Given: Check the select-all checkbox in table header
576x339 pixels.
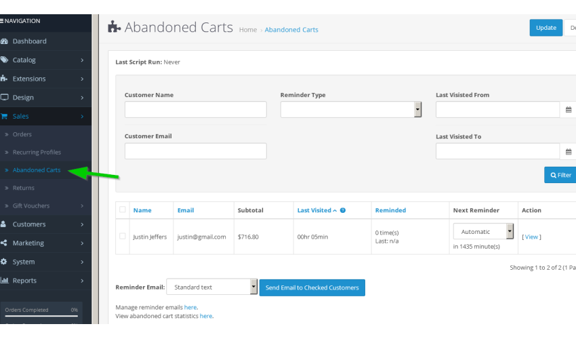Looking at the screenshot, I should (123, 210).
